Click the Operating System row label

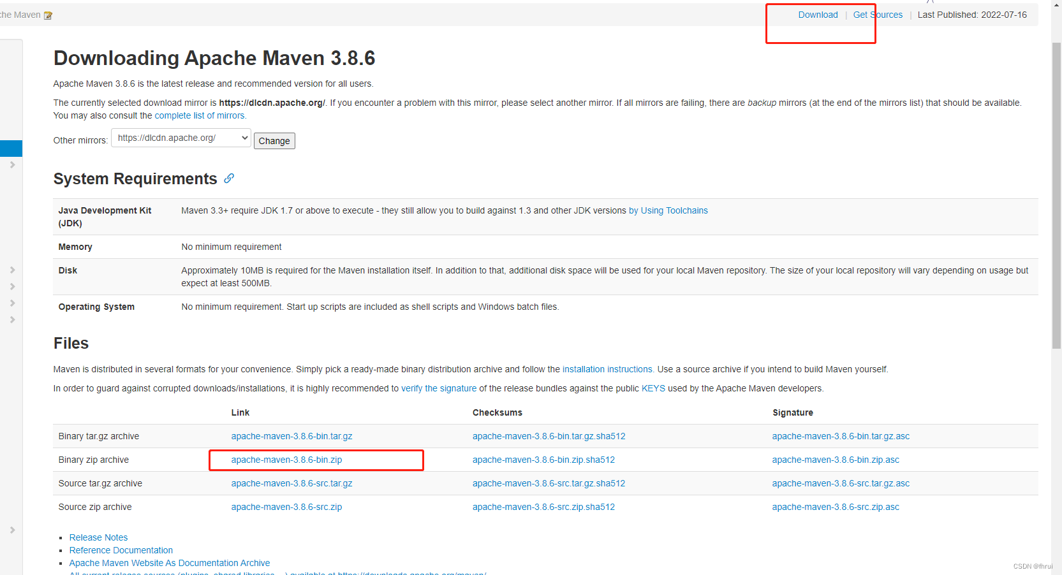point(96,307)
